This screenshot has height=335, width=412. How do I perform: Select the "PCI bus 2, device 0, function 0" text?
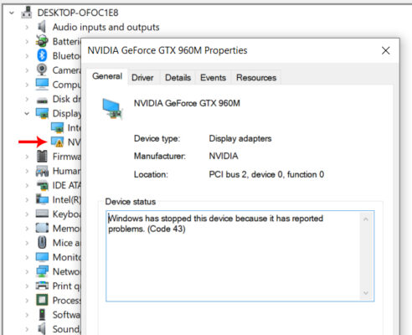click(x=266, y=174)
